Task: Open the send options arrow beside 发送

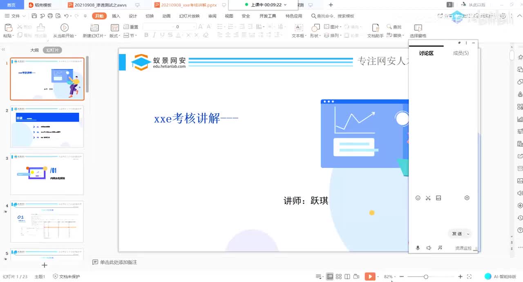Action: (x=468, y=234)
